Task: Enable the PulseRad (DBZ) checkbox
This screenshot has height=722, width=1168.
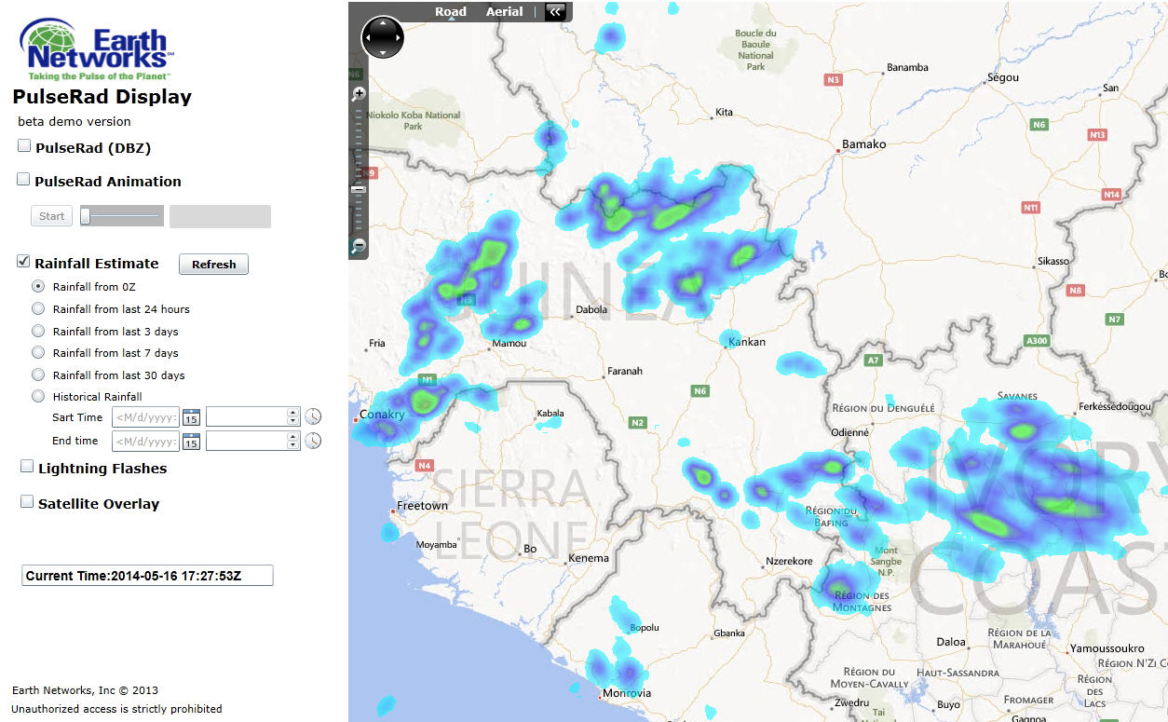Action: click(x=24, y=145)
